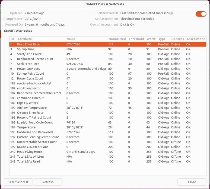Click the value 9269979737 in Seek Error Rate
The image size is (210, 189).
pos(75,64)
